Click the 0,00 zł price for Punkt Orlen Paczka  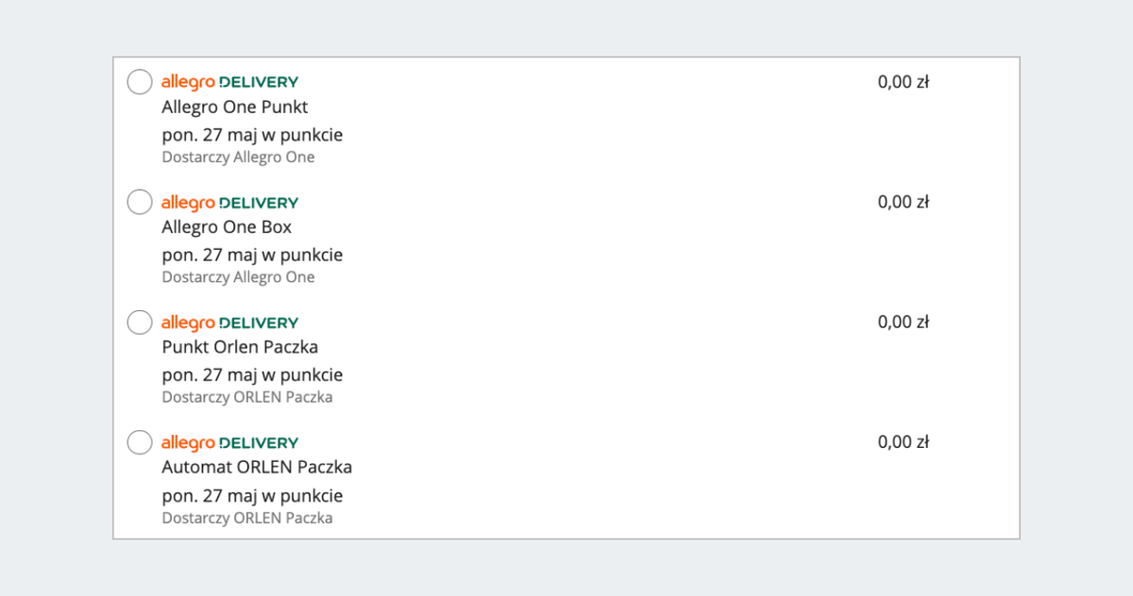pyautogui.click(x=904, y=323)
